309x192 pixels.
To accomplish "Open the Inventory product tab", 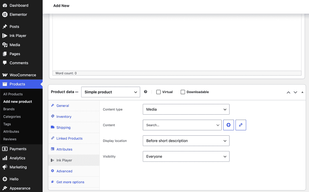I will point(74,116).
